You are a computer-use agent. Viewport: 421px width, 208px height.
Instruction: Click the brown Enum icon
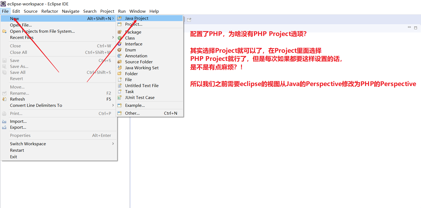119,50
